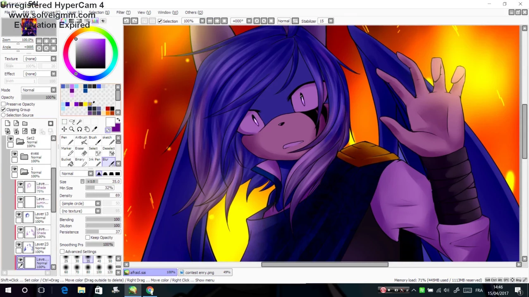
Task: Select the Blur tool
Action: pos(108,162)
